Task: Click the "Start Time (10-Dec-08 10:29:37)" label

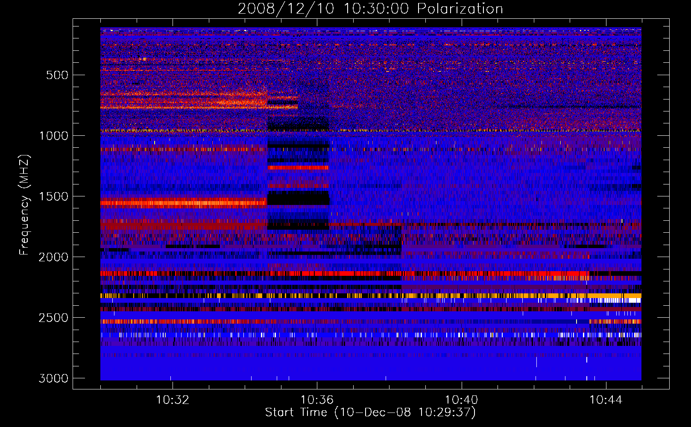Action: pos(370,412)
